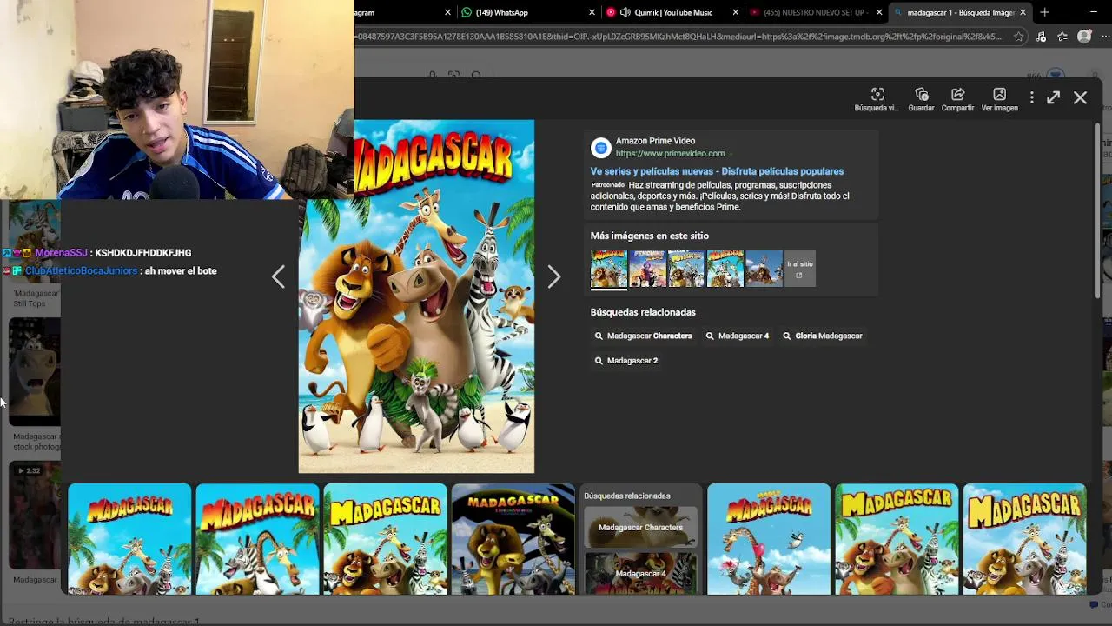Close the WhatsApp tab
Image resolution: width=1112 pixels, height=626 pixels.
592,12
